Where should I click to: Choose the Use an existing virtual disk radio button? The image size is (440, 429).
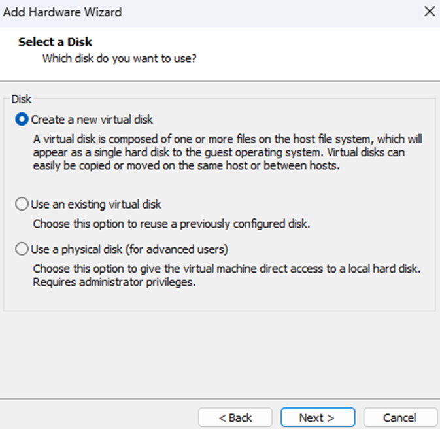click(x=22, y=205)
